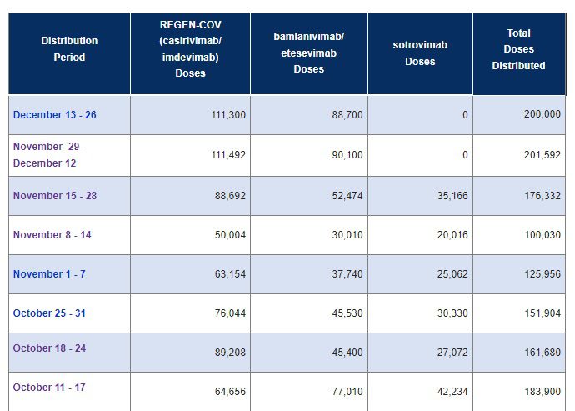
Task: Select the total 151,904
Action: pyautogui.click(x=542, y=313)
